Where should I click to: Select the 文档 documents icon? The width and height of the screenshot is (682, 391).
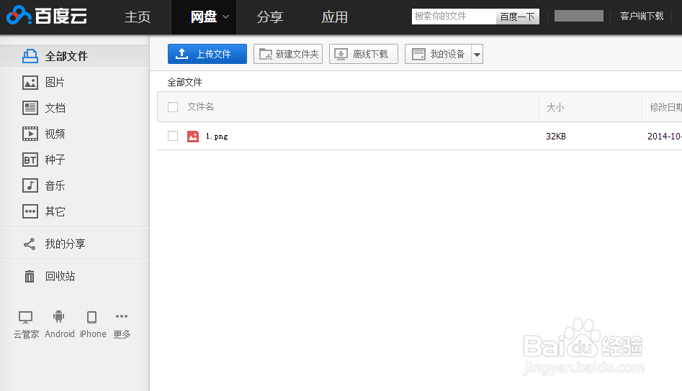(x=30, y=108)
